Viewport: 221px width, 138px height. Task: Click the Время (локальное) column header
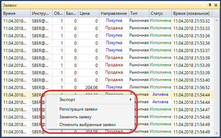(x=192, y=13)
